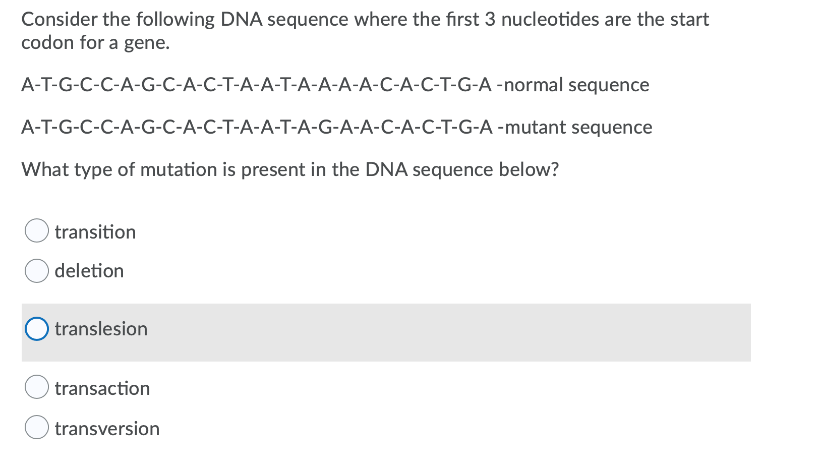This screenshot has height=471, width=818.
Task: Click the translesion answer label text
Action: click(101, 330)
